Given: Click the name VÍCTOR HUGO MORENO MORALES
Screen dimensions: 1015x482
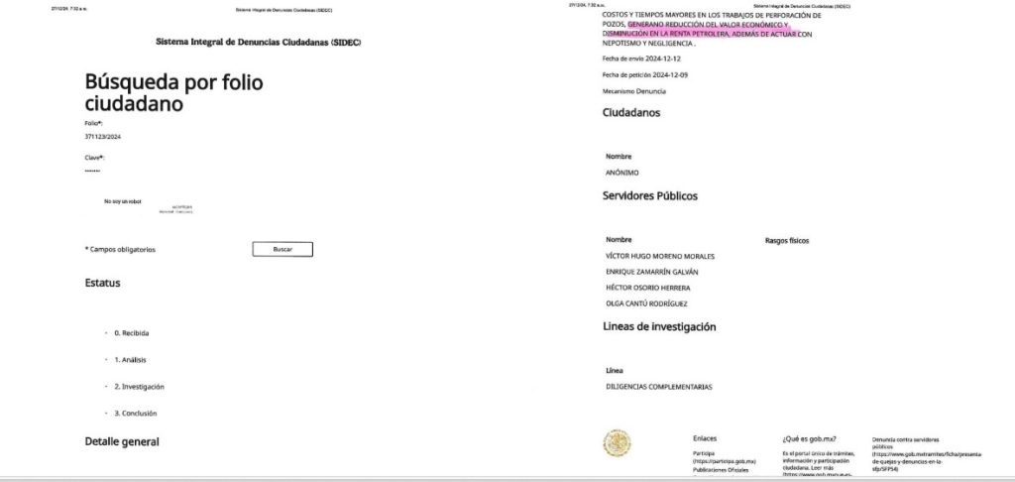Looking at the screenshot, I should pos(659,256).
